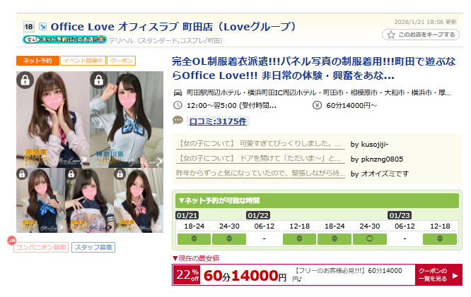Open the 口コミ:3175件 reviews link

(x=218, y=121)
